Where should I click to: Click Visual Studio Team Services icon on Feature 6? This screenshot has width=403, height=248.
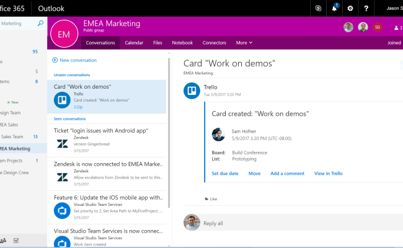click(x=62, y=211)
